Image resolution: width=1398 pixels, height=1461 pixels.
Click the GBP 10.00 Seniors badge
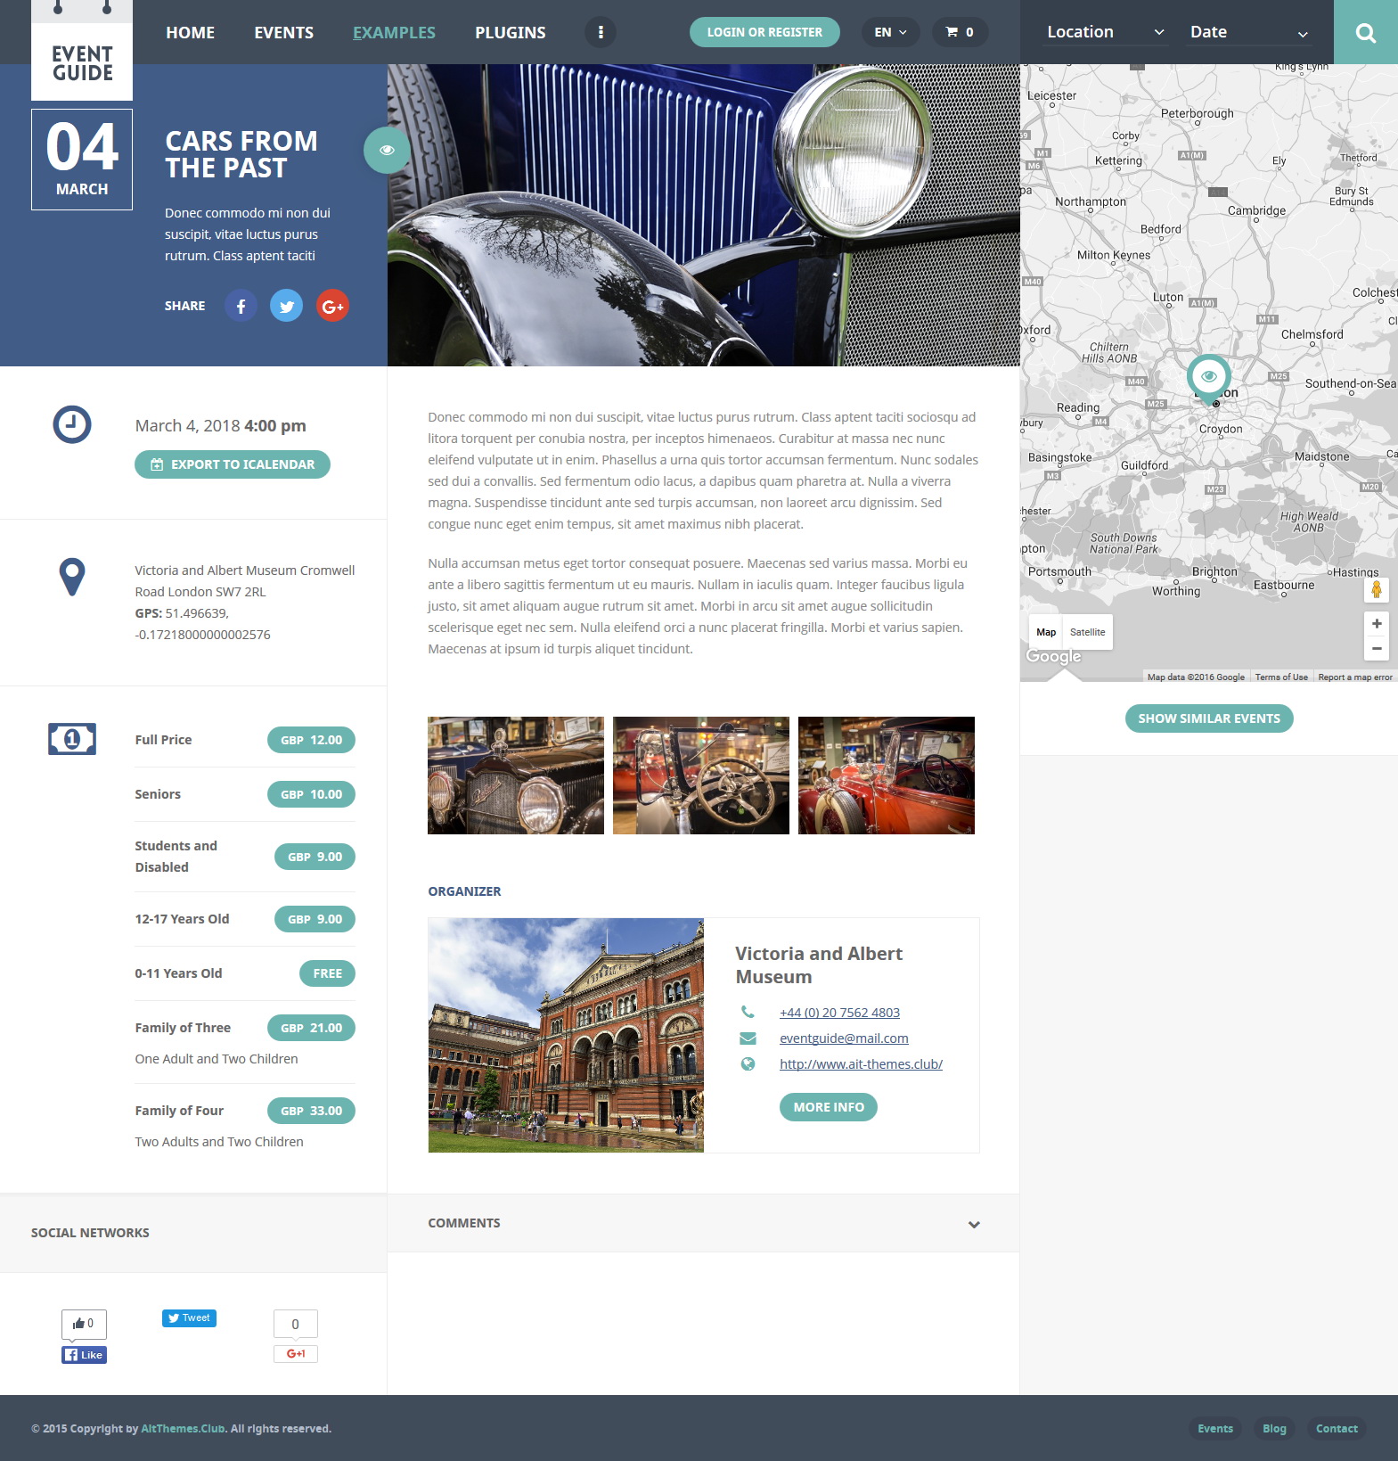311,794
